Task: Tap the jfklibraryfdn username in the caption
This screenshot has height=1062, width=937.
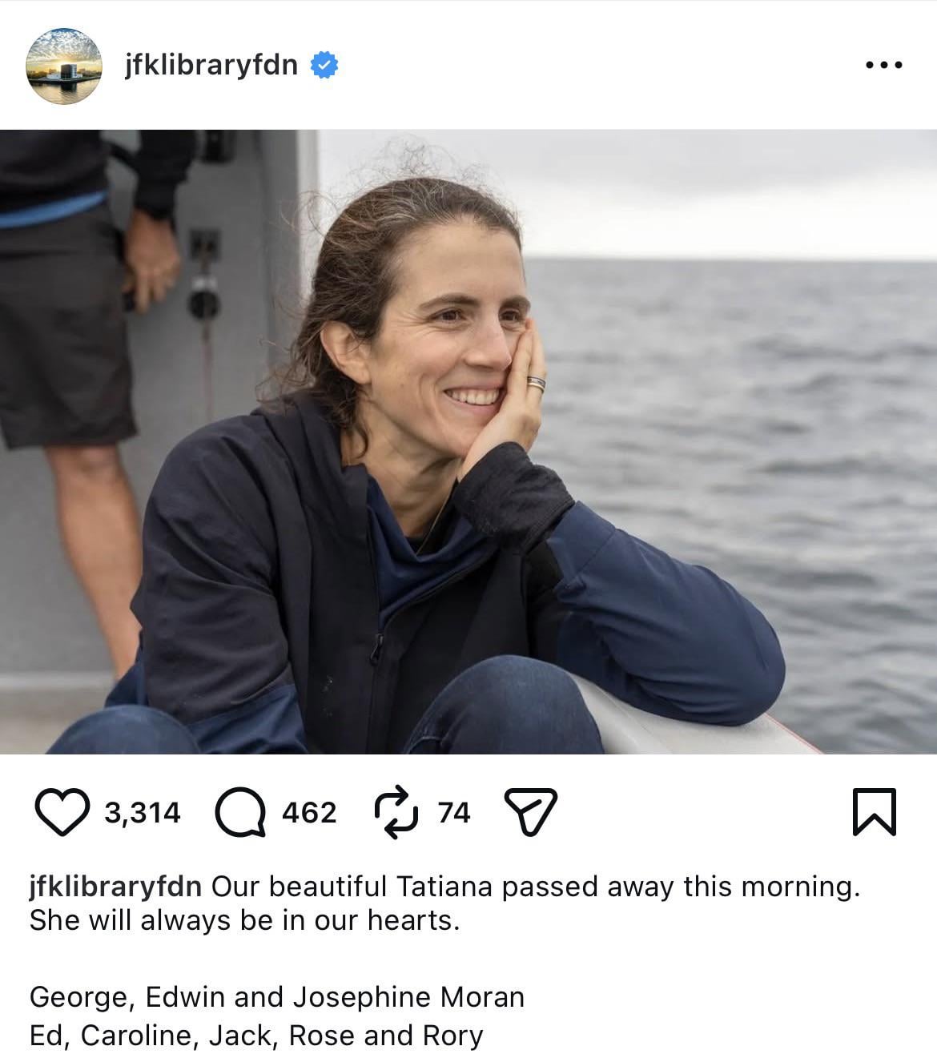Action: [115, 887]
